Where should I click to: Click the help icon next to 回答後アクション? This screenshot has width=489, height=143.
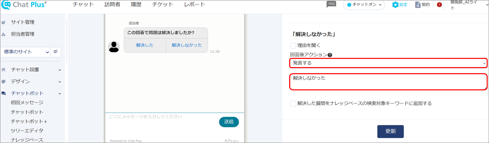[x=330, y=55]
